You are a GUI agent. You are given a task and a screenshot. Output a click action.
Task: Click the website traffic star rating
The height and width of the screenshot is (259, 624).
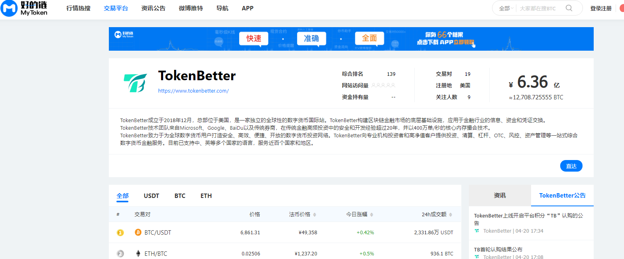pyautogui.click(x=383, y=85)
